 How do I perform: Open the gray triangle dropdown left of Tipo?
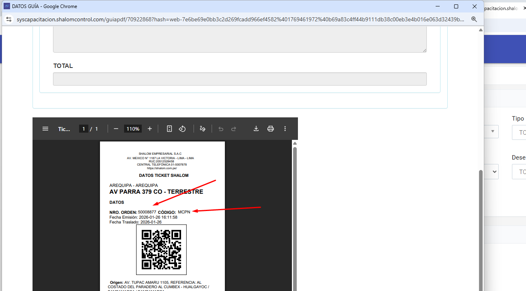(x=492, y=132)
